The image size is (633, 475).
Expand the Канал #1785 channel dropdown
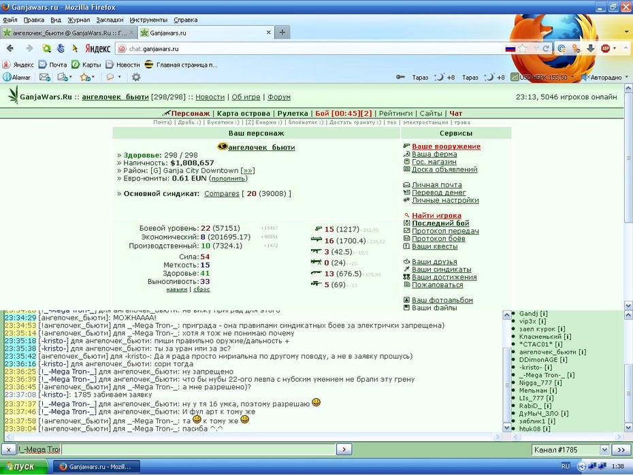(604, 450)
